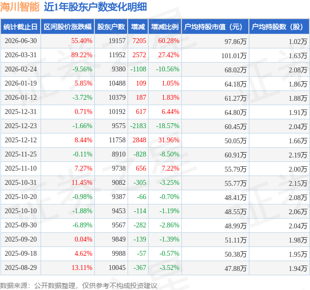Click the 海川智能 title text
Viewport: 310px width, 290px height.
tap(20, 7)
